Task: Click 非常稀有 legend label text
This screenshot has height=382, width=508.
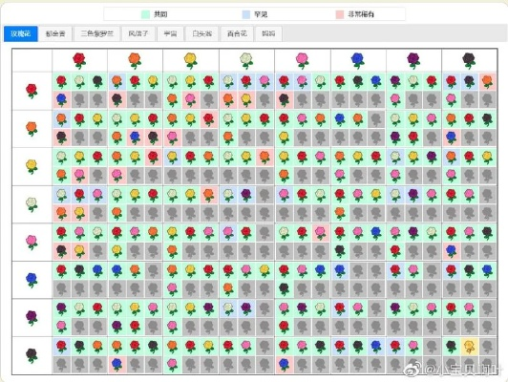Action: (x=361, y=14)
